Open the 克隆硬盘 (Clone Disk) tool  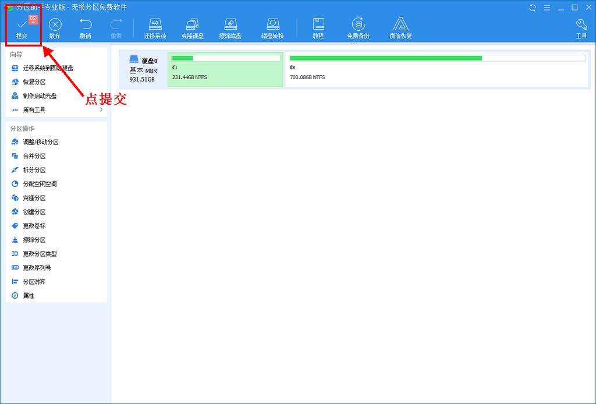click(192, 27)
